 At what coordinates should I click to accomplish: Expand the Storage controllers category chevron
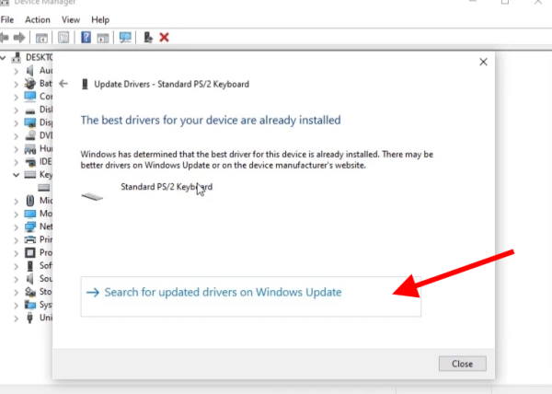click(17, 292)
